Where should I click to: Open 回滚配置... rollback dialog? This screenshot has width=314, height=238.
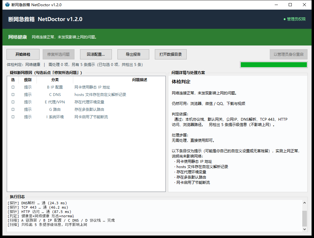96,54
